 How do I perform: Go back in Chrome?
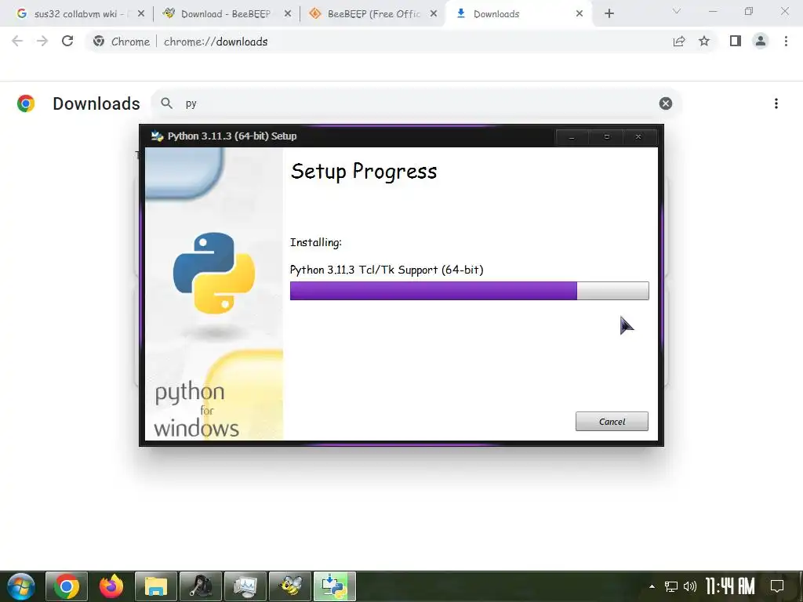pyautogui.click(x=17, y=42)
